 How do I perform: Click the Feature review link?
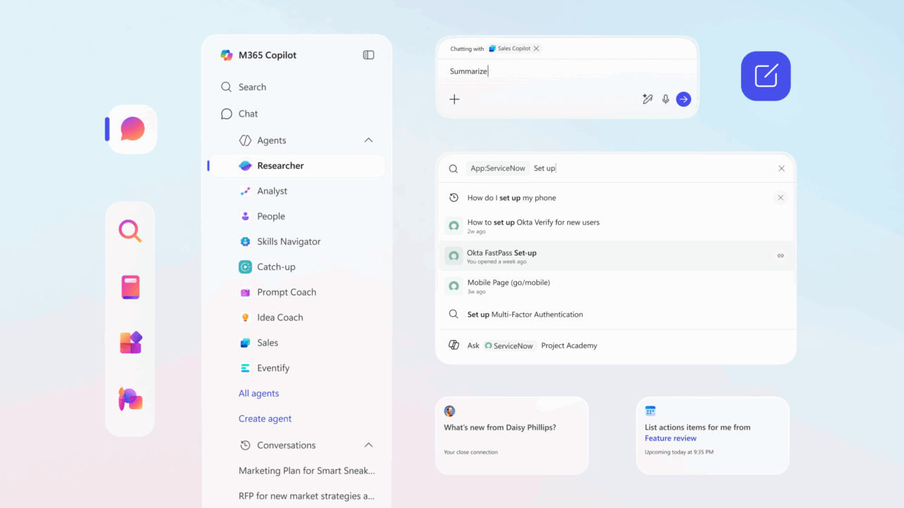[670, 437]
